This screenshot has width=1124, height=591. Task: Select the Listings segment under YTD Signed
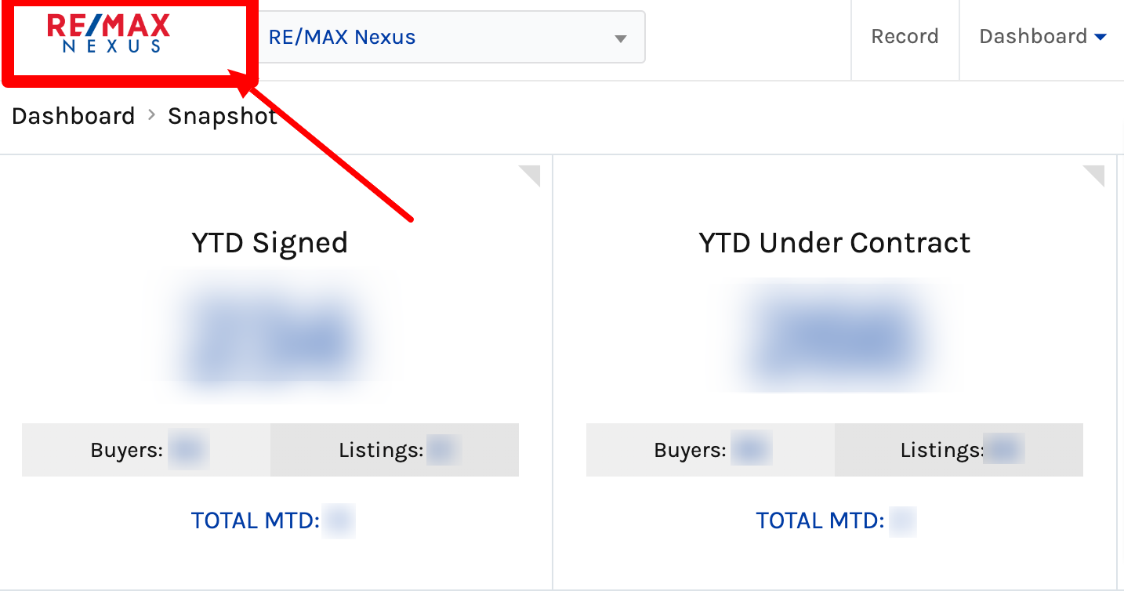(394, 450)
